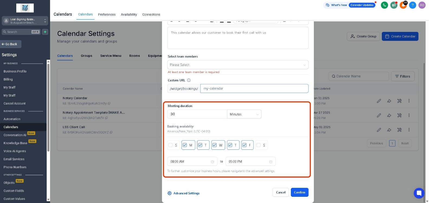Click the Create Group button

[363, 36]
